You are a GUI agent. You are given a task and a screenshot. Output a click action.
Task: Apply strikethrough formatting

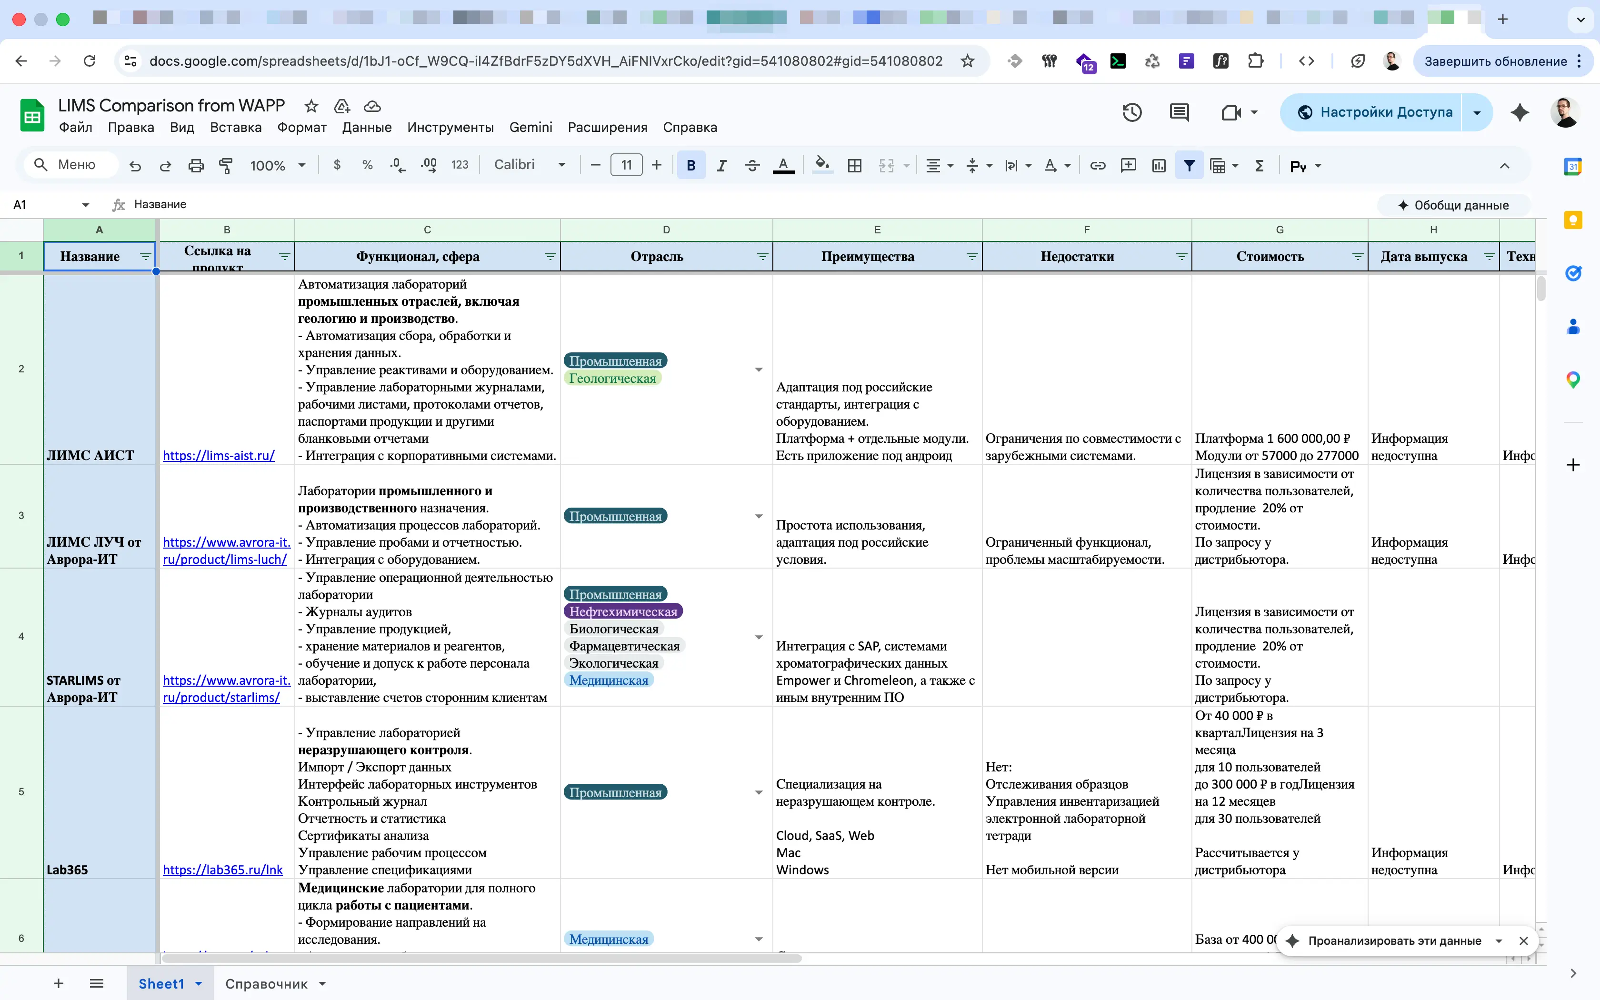point(752,165)
